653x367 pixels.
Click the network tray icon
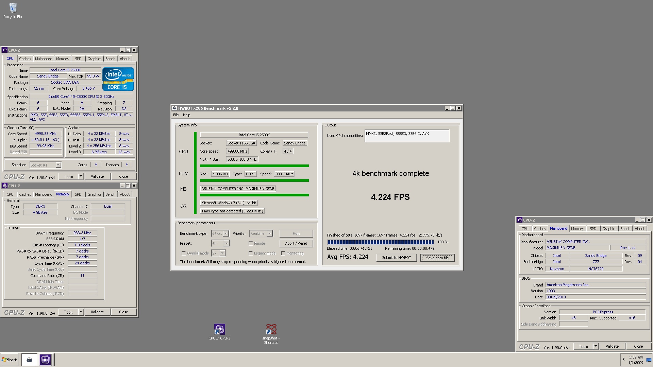(x=649, y=360)
